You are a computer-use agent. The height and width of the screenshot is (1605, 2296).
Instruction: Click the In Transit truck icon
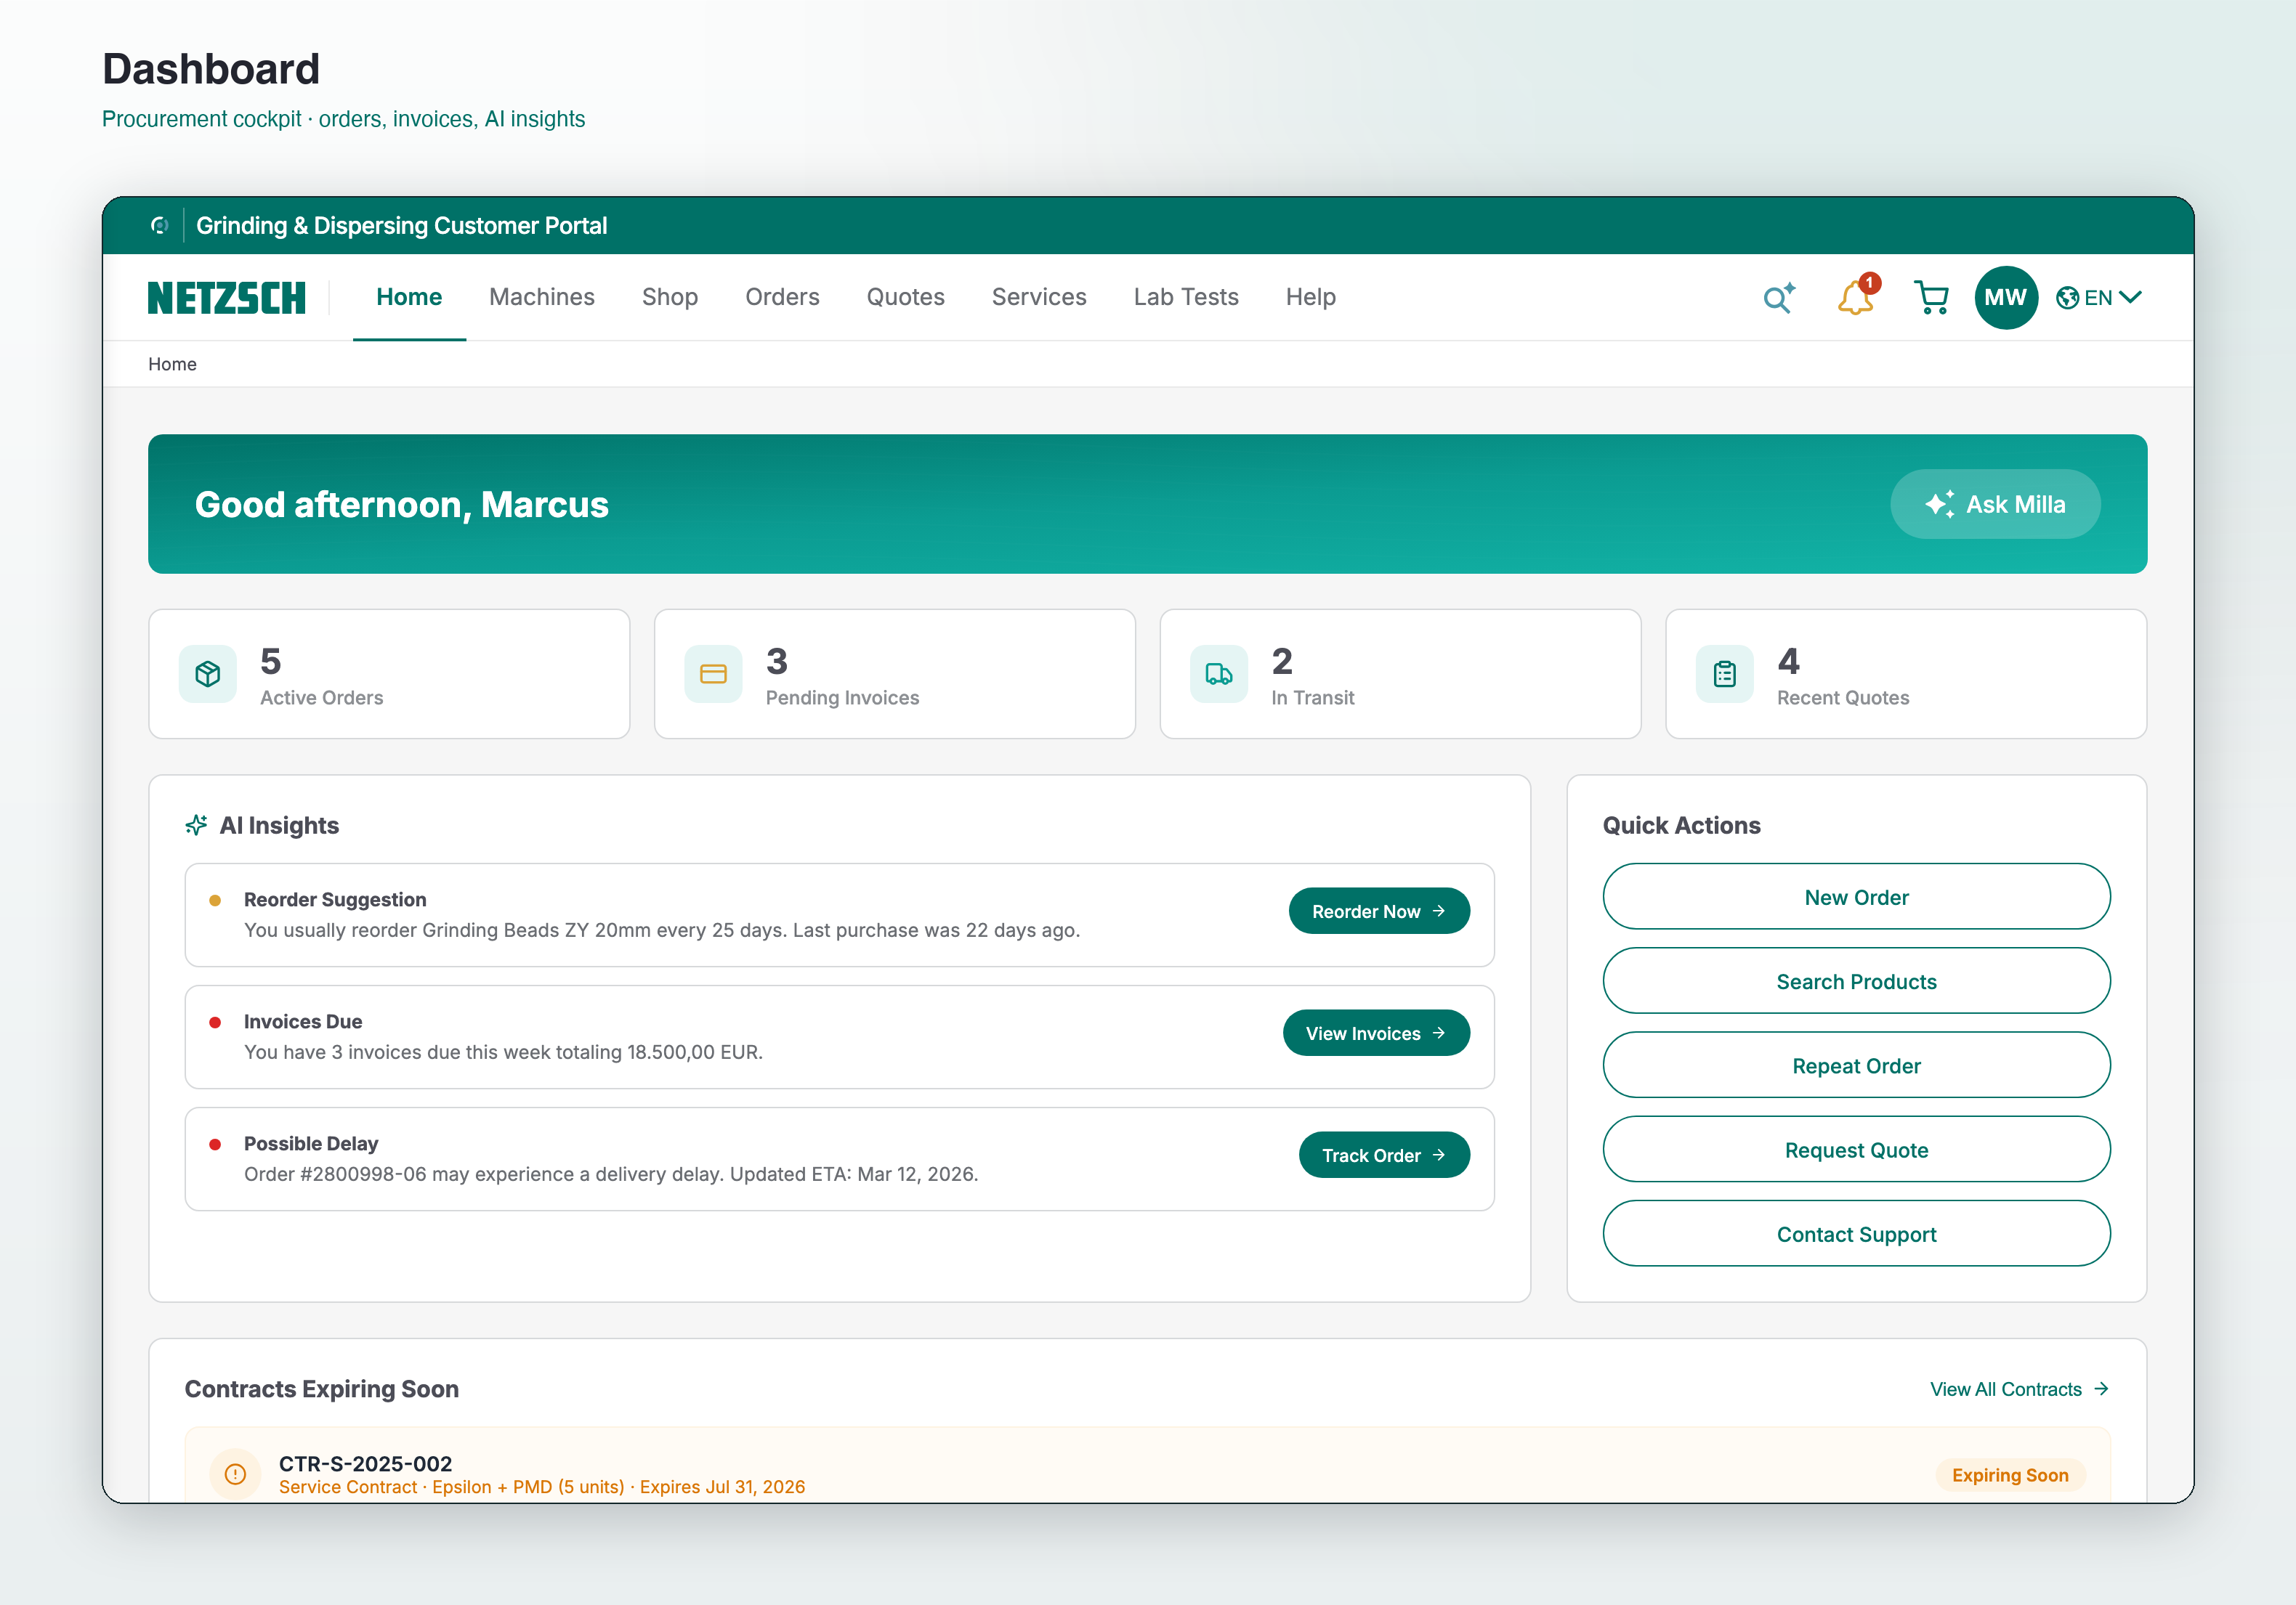(1219, 675)
